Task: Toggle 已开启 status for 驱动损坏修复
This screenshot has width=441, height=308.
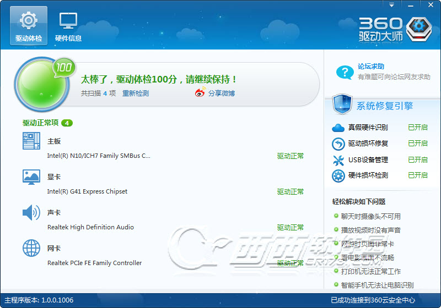Action: 418,144
